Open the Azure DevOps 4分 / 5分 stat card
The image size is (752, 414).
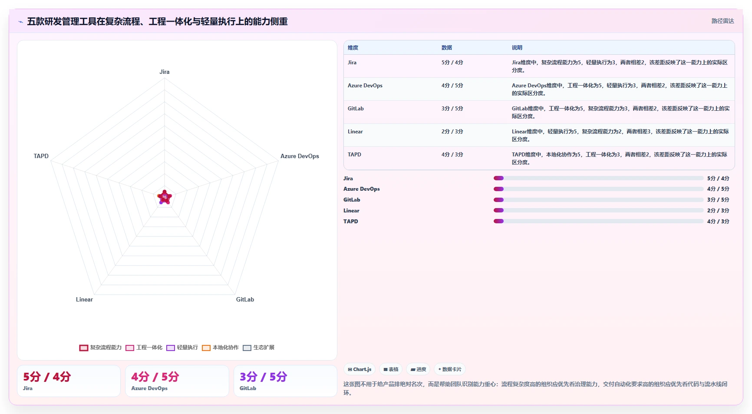point(177,381)
